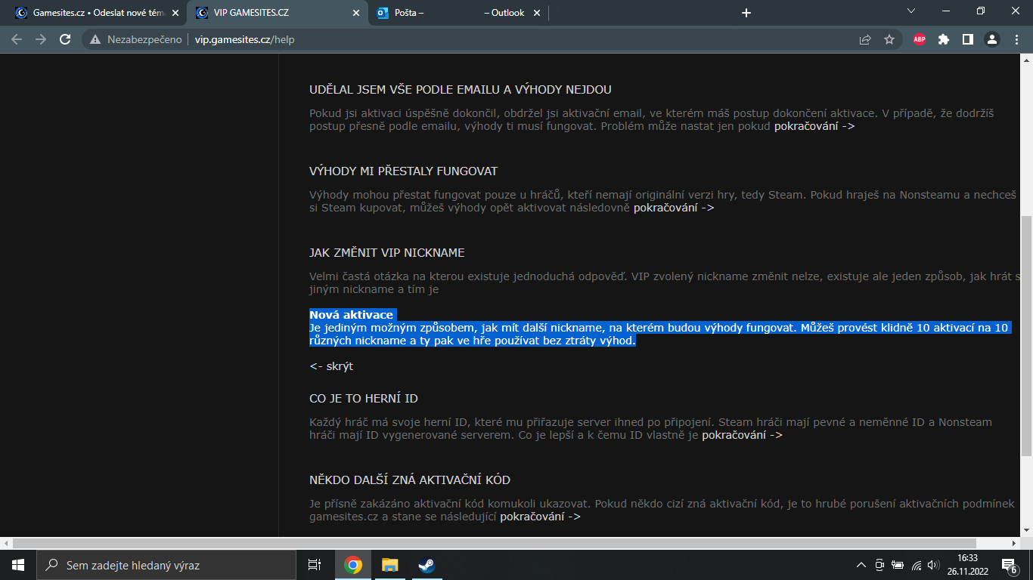Viewport: 1033px width, 580px height.
Task: Open the Adblock Plus extension icon
Action: click(919, 39)
